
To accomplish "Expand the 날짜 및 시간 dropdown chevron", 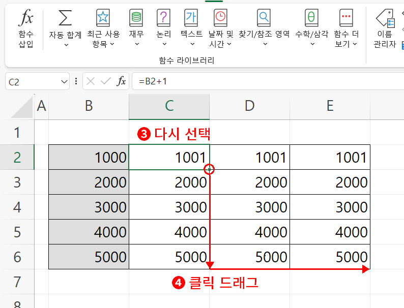I will click(229, 44).
